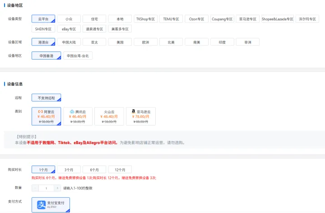
Task: Choose Shopee&Lazada专区 option
Action: point(278,19)
